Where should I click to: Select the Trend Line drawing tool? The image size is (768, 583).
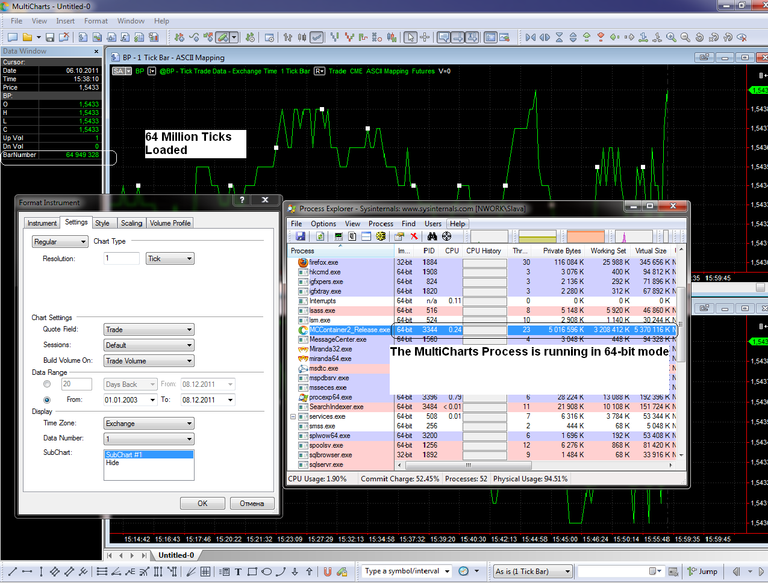(12, 572)
